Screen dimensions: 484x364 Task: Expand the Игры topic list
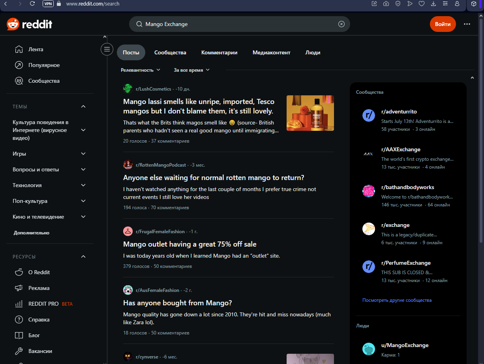pyautogui.click(x=83, y=154)
